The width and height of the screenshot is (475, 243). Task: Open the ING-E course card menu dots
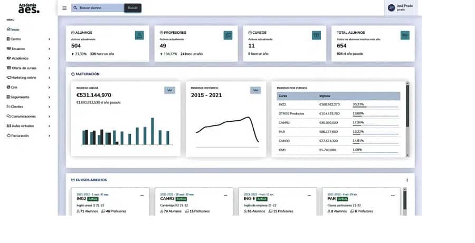pos(309,196)
